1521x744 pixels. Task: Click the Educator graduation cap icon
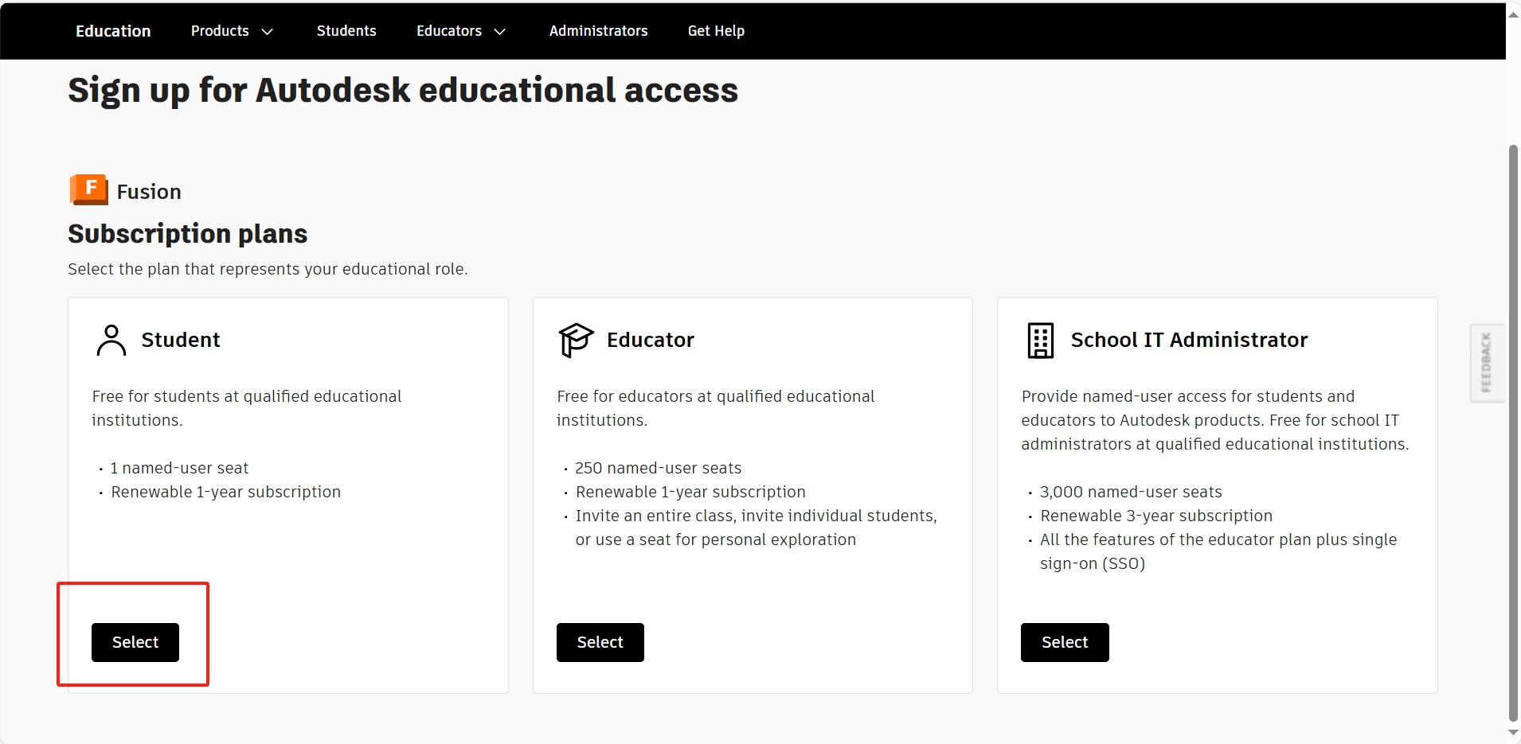point(576,340)
